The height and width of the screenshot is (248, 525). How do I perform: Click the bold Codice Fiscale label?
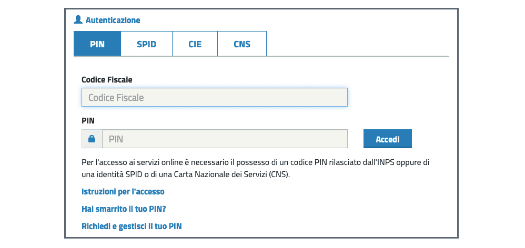point(107,79)
